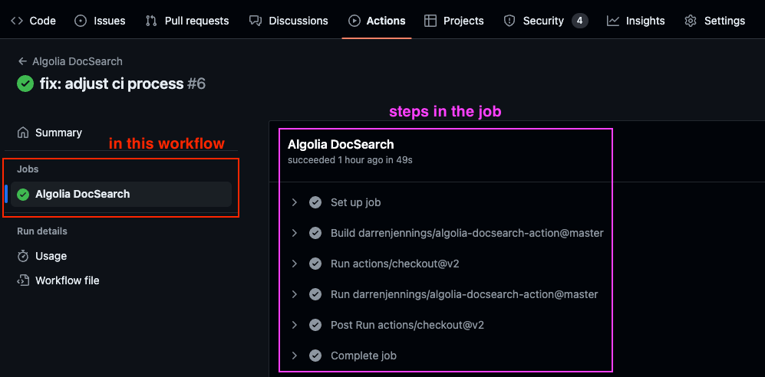Click the Usage stopwatch icon

pyautogui.click(x=24, y=256)
